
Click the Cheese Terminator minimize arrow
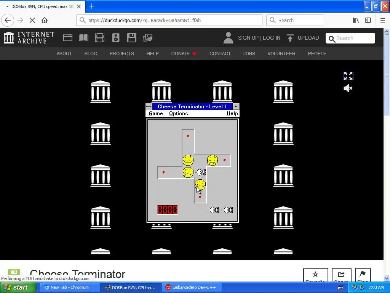pyautogui.click(x=236, y=107)
